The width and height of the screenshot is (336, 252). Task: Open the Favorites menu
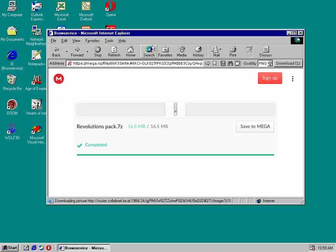click(x=92, y=40)
